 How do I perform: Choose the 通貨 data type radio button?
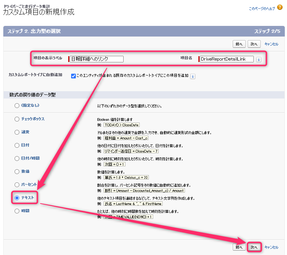[17, 132]
